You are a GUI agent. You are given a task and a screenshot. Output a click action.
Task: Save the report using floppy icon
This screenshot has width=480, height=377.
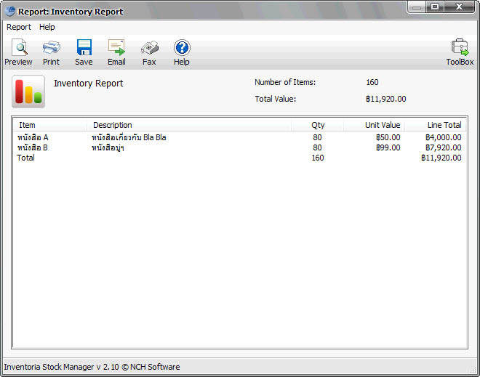pyautogui.click(x=84, y=52)
